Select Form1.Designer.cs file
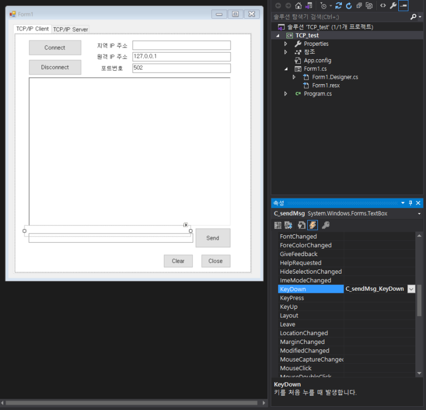This screenshot has width=426, height=410. (x=335, y=77)
